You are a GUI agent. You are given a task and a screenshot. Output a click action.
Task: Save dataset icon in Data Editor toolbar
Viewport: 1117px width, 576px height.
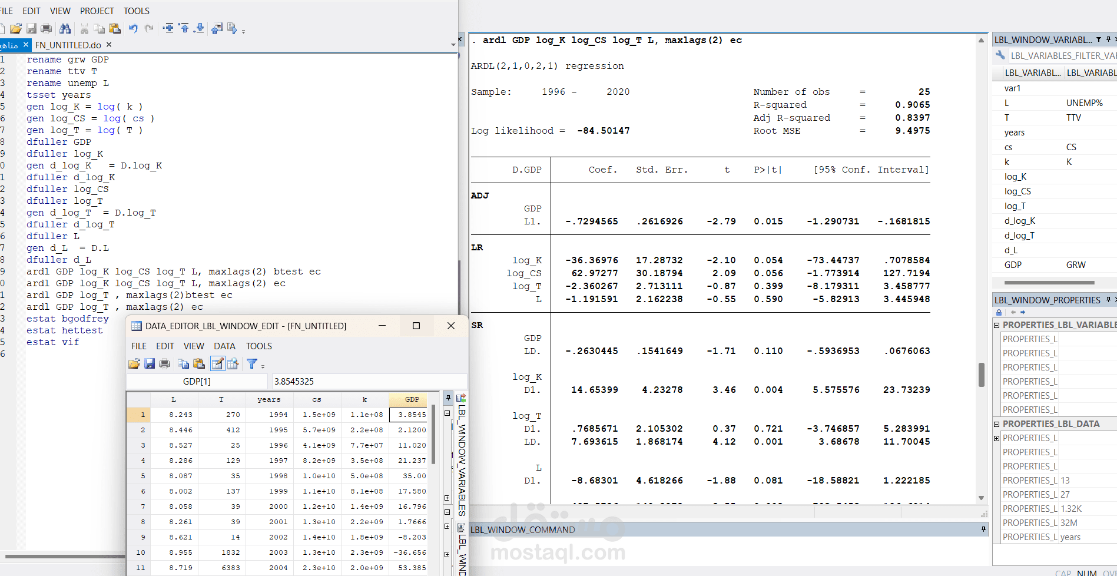click(x=150, y=364)
